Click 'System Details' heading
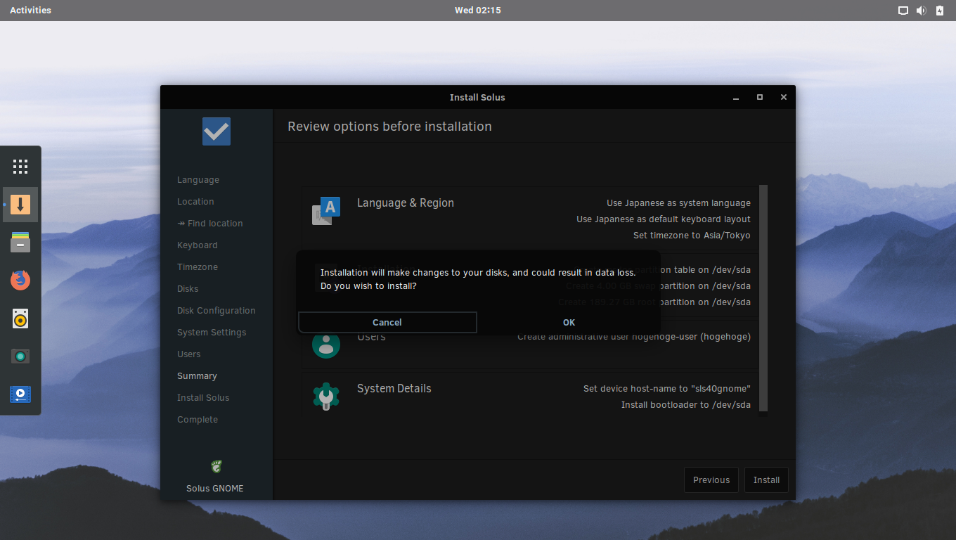This screenshot has width=956, height=540. click(x=394, y=389)
